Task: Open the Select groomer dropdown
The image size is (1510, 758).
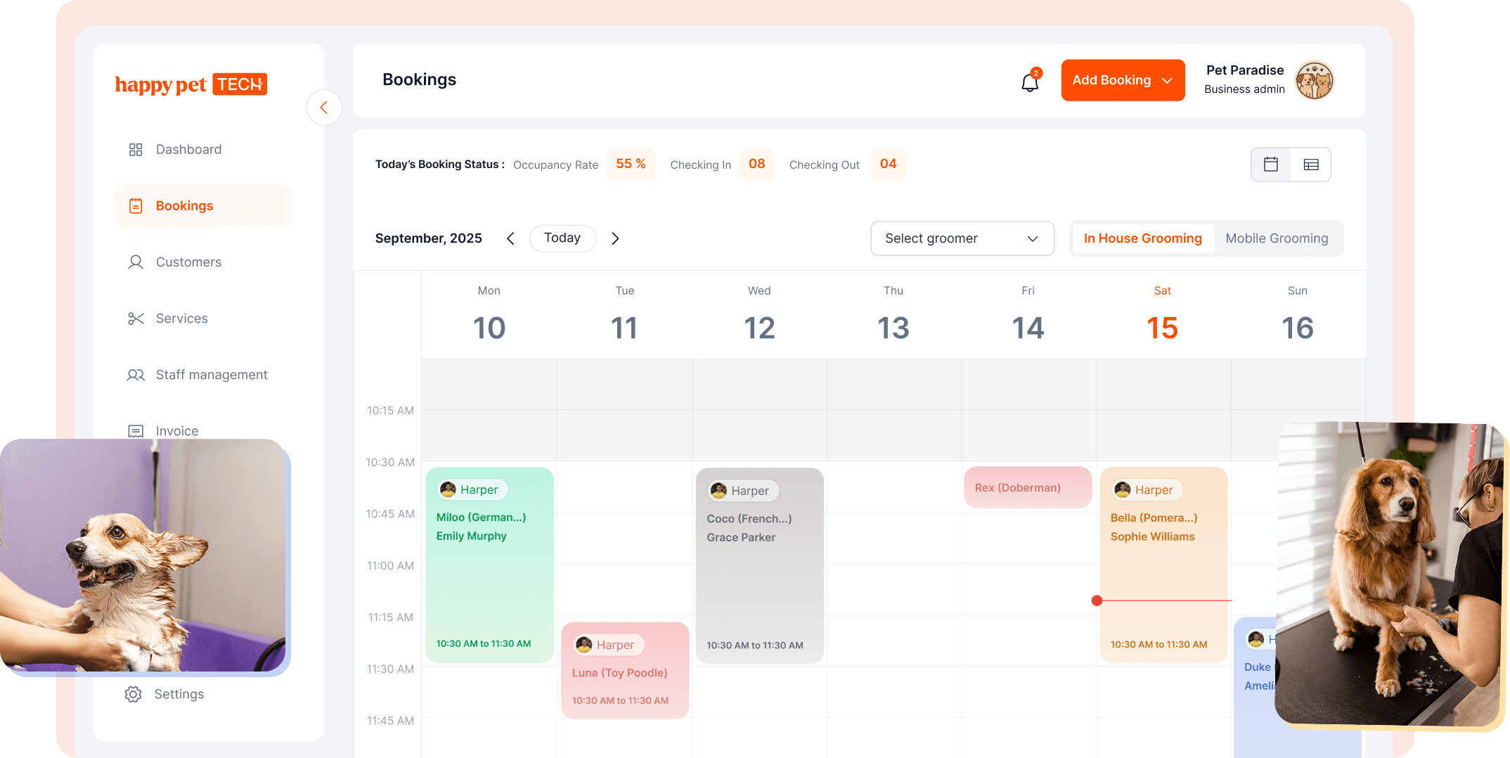Action: [962, 238]
